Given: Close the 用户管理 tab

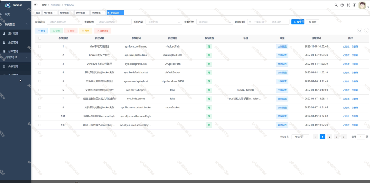Looking at the screenshot, I should pos(55,13).
